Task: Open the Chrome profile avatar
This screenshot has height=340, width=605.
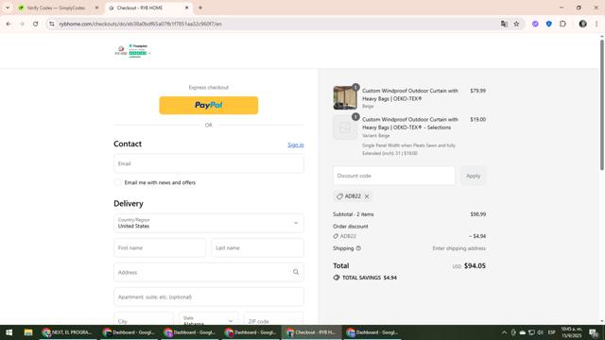Action: (x=582, y=24)
